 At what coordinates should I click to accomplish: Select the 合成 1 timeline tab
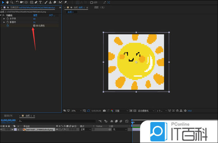[28, 116]
